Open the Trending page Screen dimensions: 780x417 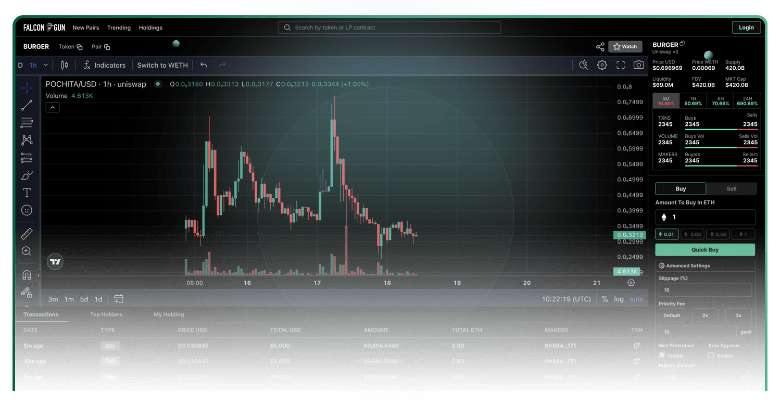[x=119, y=28]
